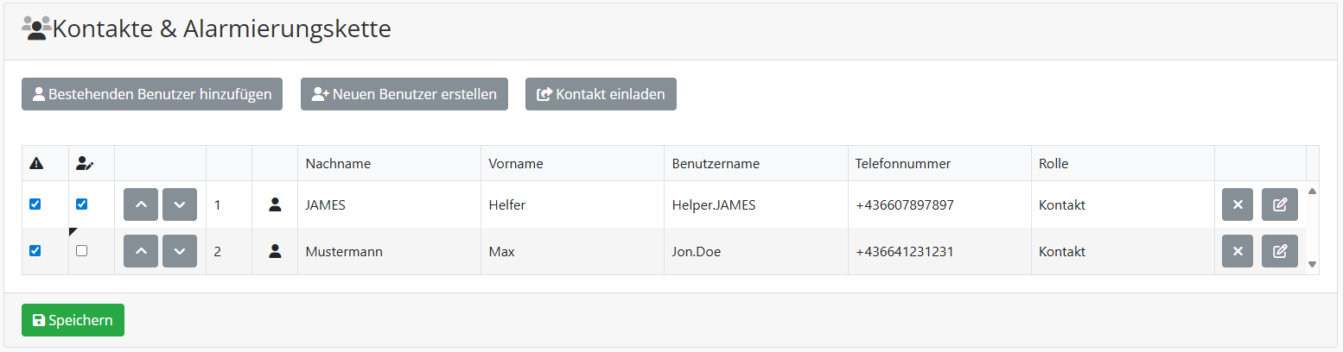The height and width of the screenshot is (352, 1343).
Task: Save changes with Speichern button
Action: click(73, 320)
